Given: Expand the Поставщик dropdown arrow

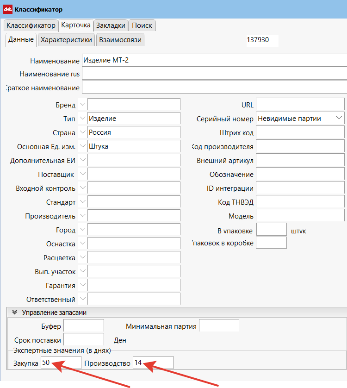Looking at the screenshot, I should [x=82, y=174].
